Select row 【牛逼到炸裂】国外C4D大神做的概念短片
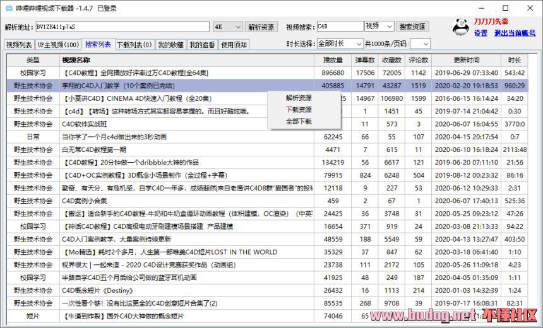 coord(267,316)
